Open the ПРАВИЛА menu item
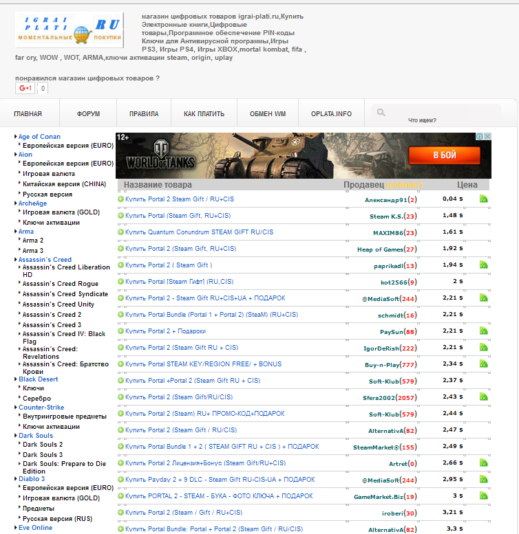519x534 pixels. 144,114
